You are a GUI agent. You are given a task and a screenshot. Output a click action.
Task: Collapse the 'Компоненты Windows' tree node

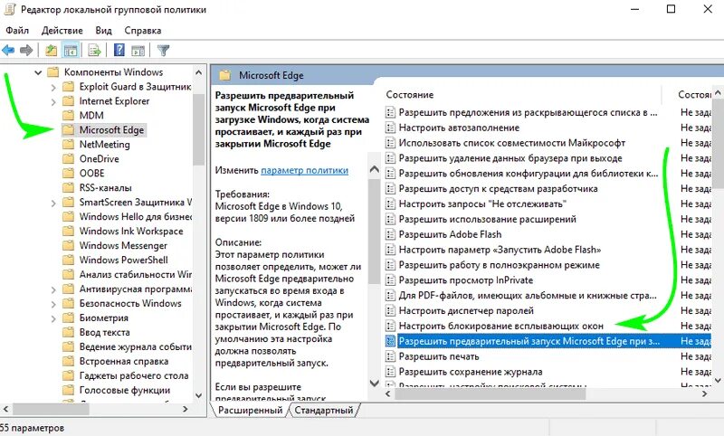click(x=38, y=72)
